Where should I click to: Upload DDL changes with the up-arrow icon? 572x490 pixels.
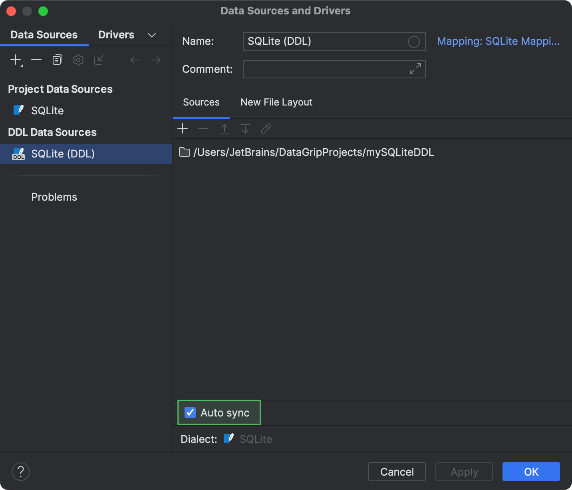pyautogui.click(x=224, y=128)
